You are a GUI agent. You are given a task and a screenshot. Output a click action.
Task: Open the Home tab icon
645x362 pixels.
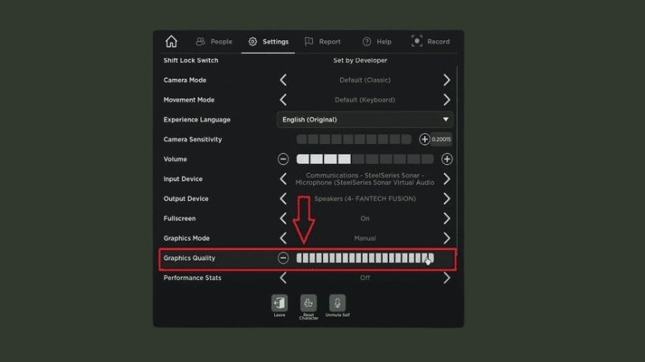point(171,42)
